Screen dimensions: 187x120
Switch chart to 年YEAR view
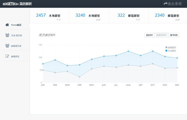point(174,35)
